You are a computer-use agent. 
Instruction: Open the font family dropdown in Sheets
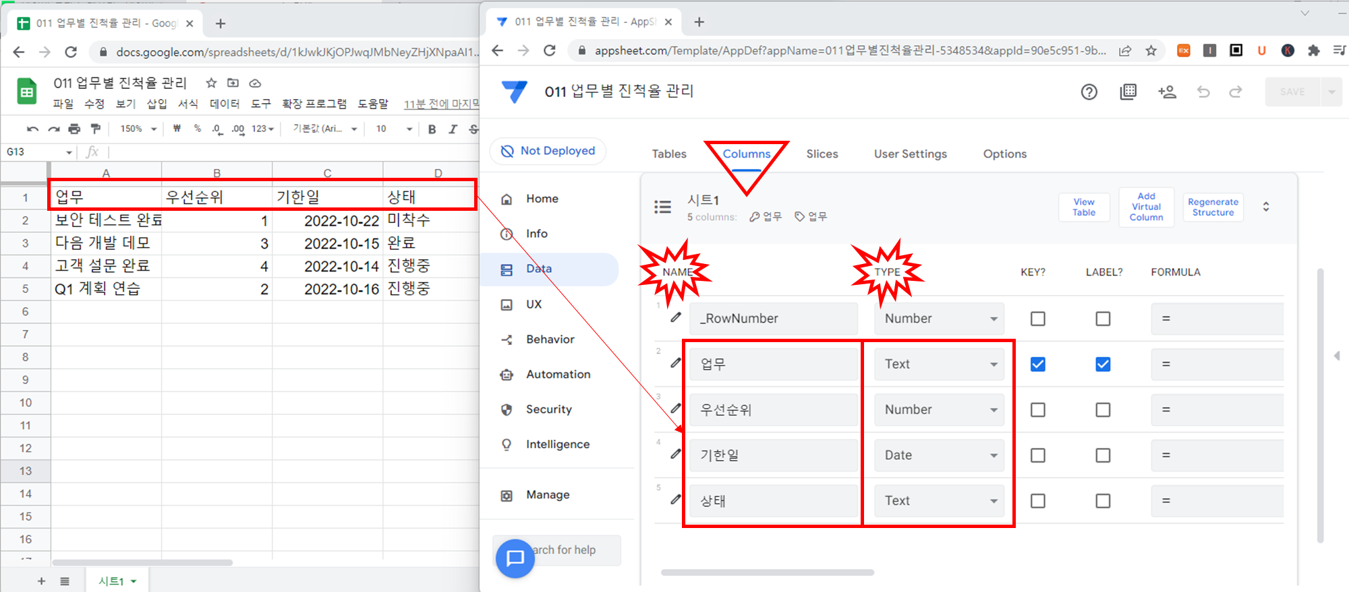pos(324,129)
